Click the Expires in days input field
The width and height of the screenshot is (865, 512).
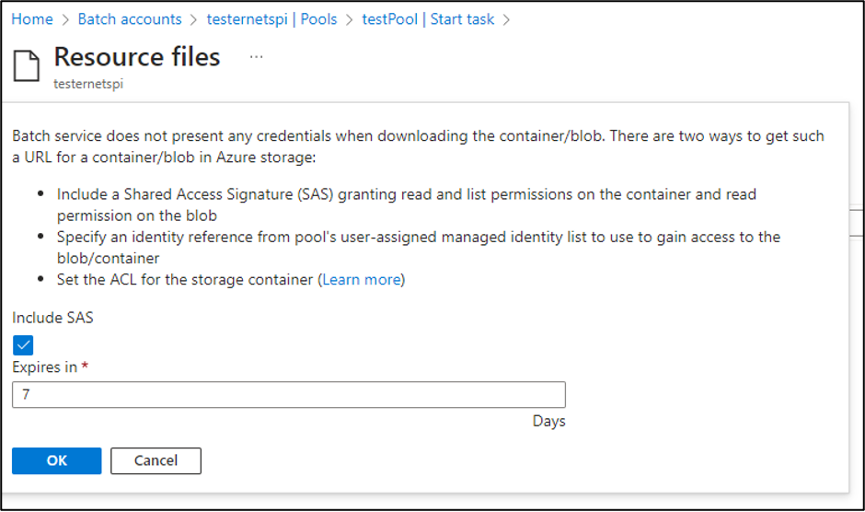289,394
